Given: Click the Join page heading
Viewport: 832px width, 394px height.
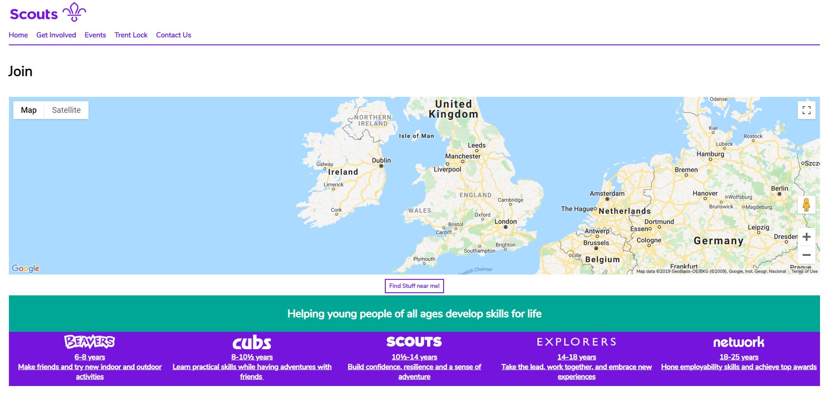Looking at the screenshot, I should pos(20,72).
